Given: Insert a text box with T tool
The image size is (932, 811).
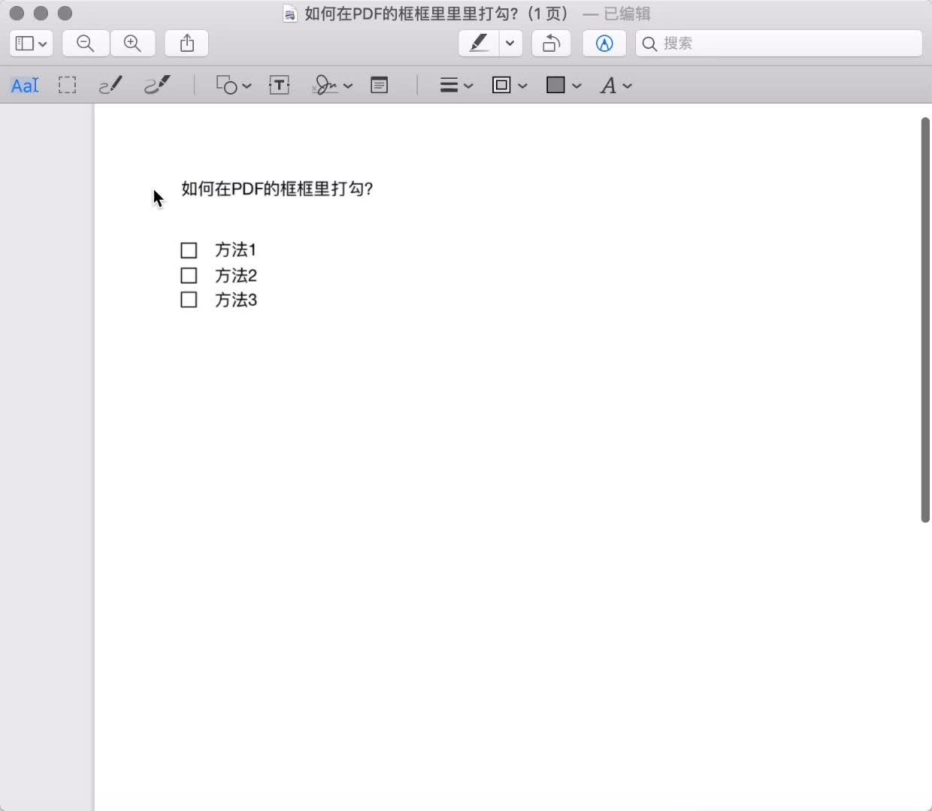Looking at the screenshot, I should [280, 86].
